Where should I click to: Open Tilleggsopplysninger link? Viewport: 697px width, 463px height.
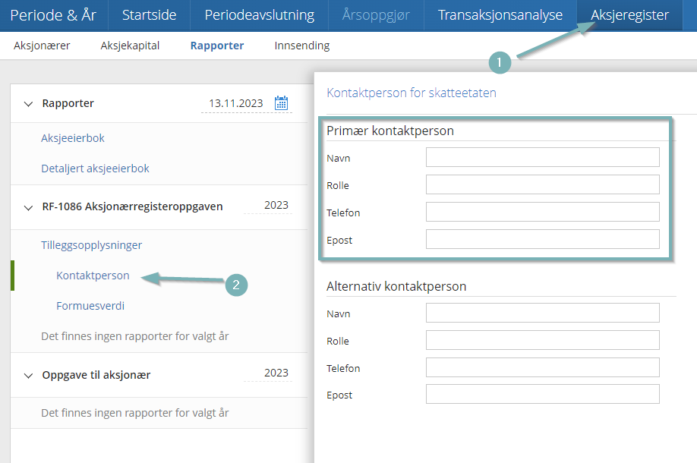pyautogui.click(x=92, y=245)
